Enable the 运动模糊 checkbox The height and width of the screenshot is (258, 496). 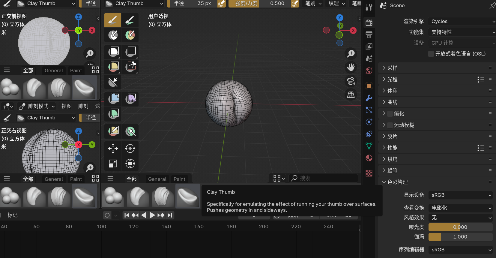pos(390,125)
